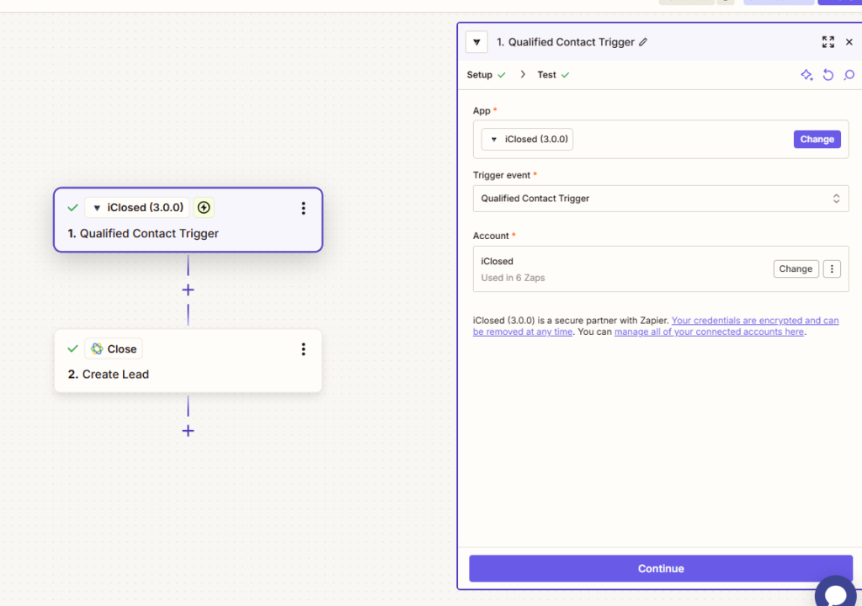Open the iClosed (3.0.0) app version dropdown in the App field

point(527,140)
